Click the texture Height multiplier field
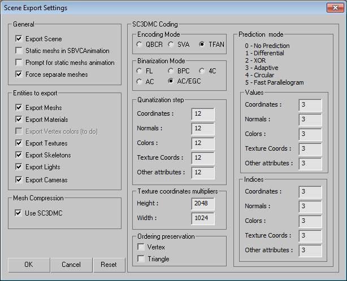 tap(203, 204)
